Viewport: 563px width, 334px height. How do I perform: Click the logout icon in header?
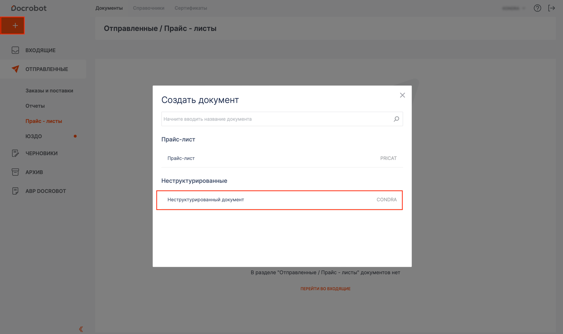(551, 8)
